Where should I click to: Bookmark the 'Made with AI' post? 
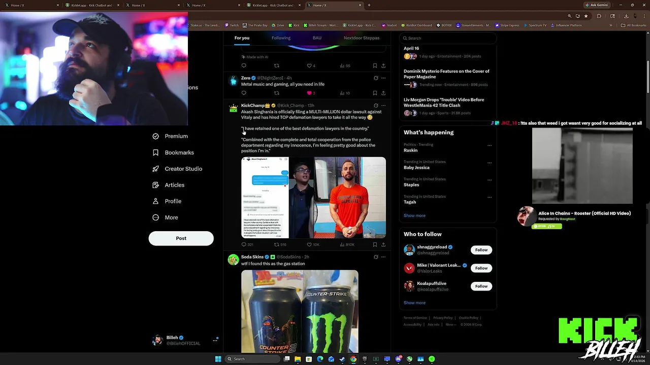point(375,65)
